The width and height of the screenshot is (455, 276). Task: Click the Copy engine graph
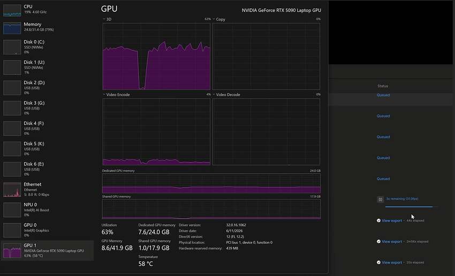coord(266,56)
